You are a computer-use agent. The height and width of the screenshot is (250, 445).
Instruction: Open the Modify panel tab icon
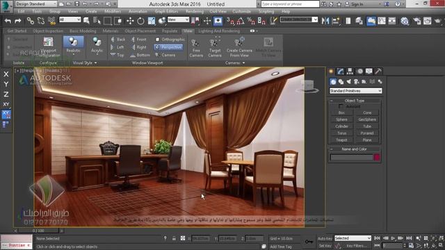[340, 72]
